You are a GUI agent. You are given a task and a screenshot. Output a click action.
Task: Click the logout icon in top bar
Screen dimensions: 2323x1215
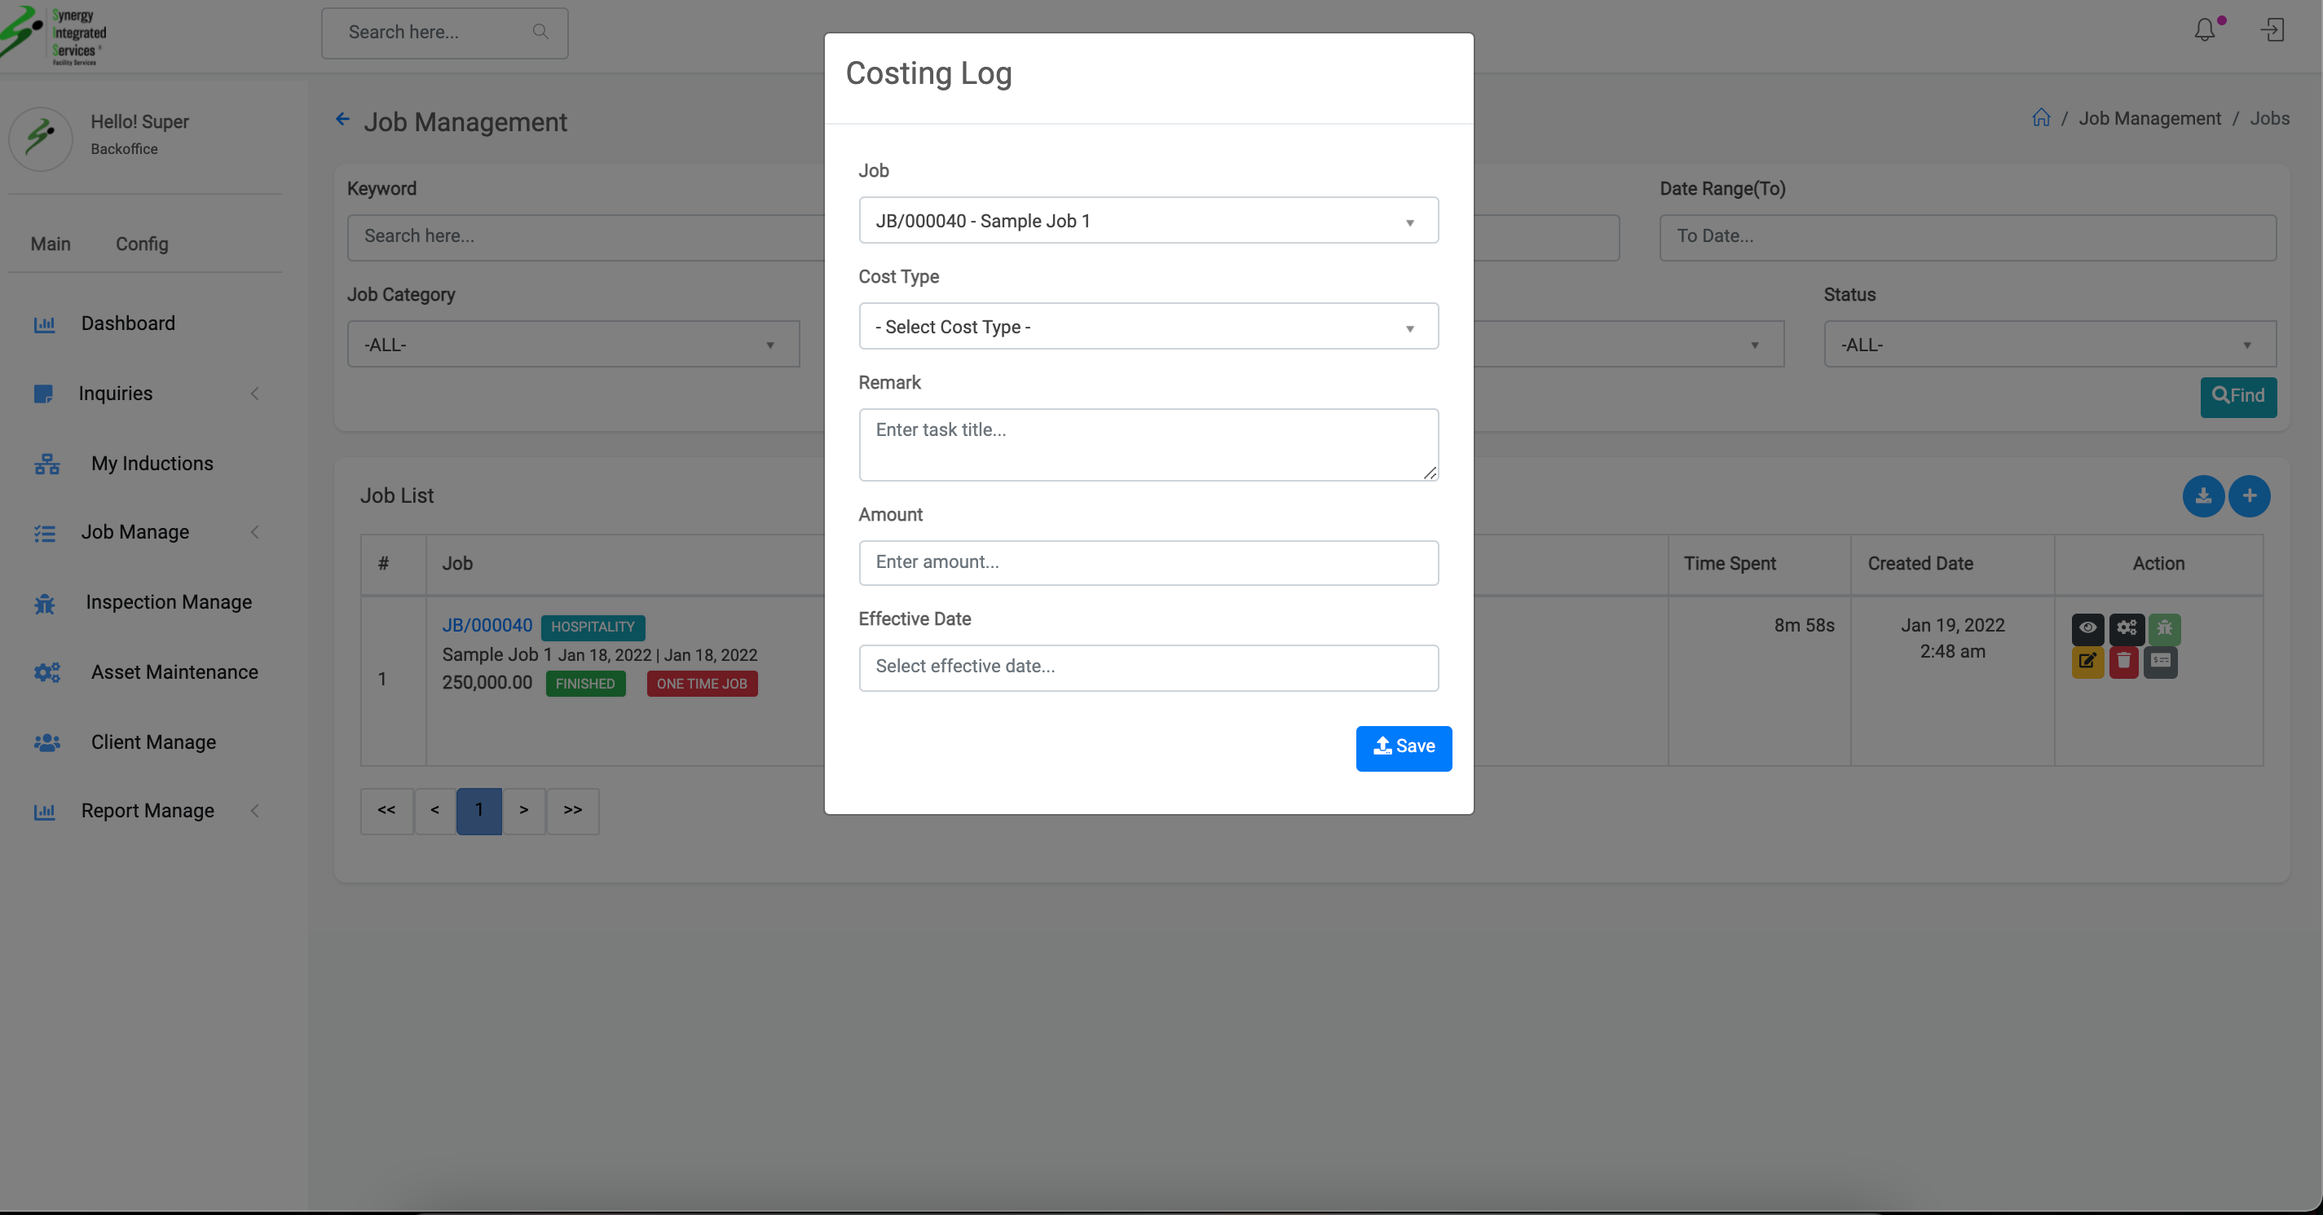[2272, 31]
